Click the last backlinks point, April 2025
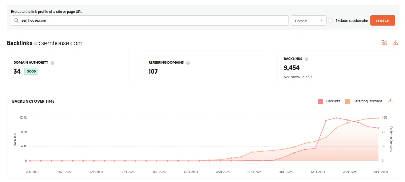Image resolution: width=405 pixels, height=182 pixels. pos(378,128)
